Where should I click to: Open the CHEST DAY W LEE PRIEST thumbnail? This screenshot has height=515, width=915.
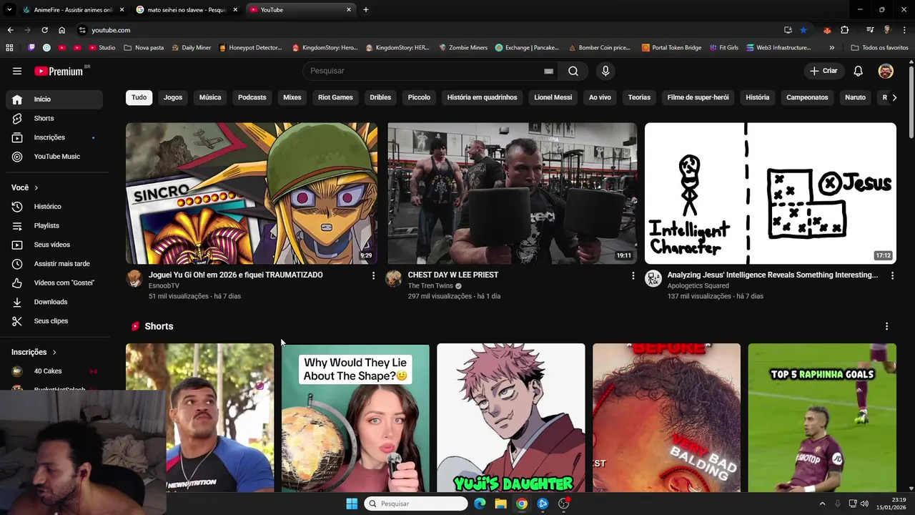click(513, 193)
